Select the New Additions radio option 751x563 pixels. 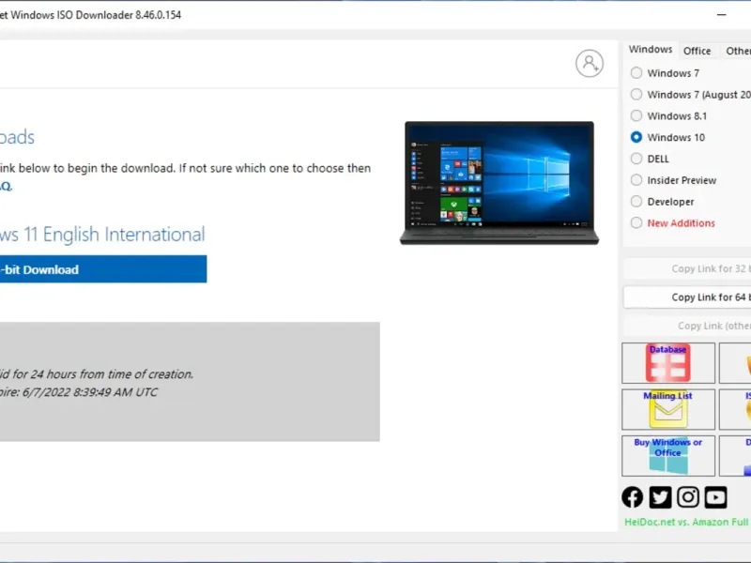(636, 223)
